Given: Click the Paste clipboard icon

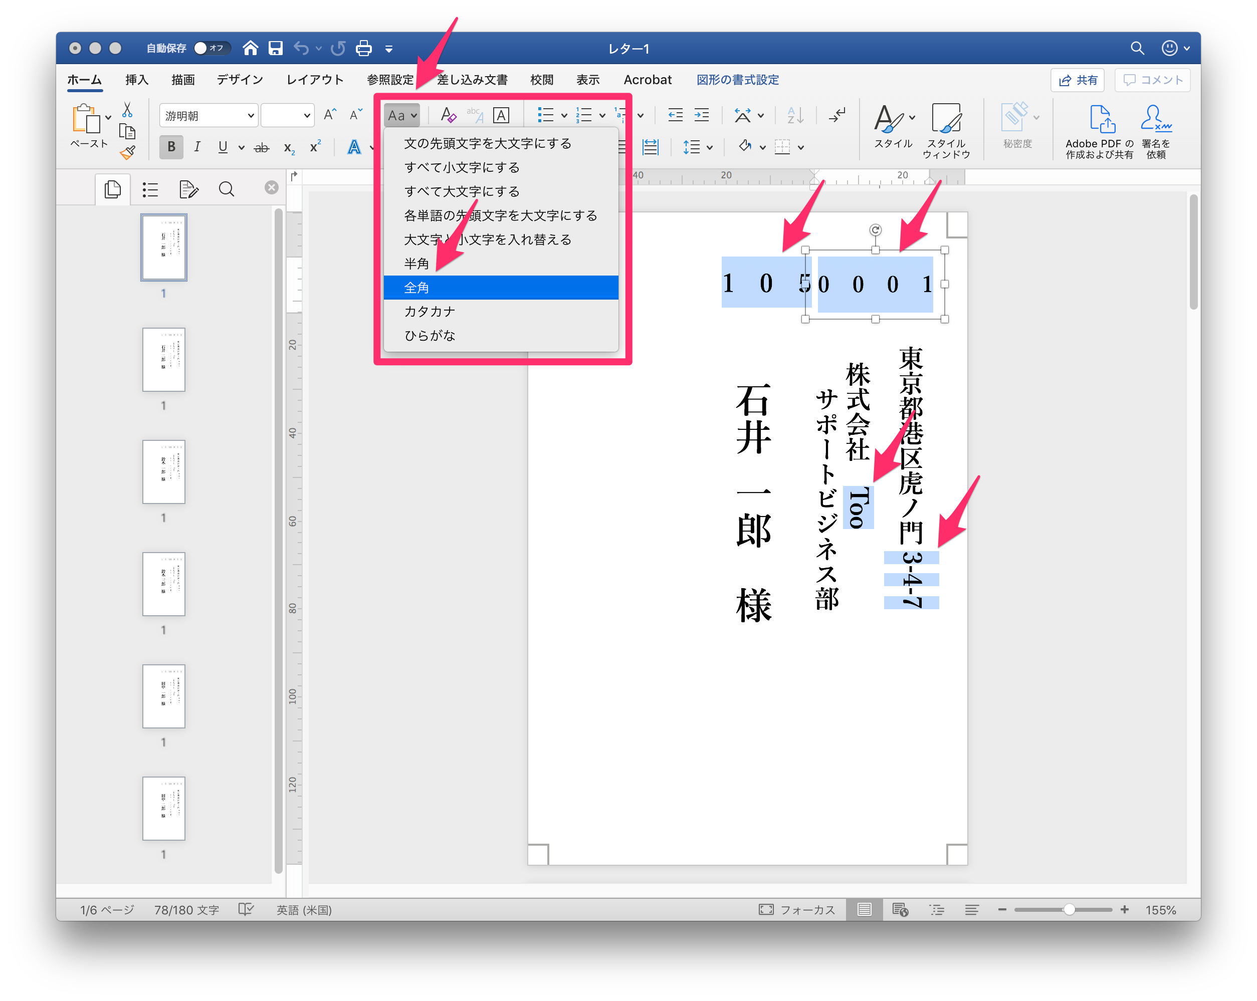Looking at the screenshot, I should click(x=86, y=119).
